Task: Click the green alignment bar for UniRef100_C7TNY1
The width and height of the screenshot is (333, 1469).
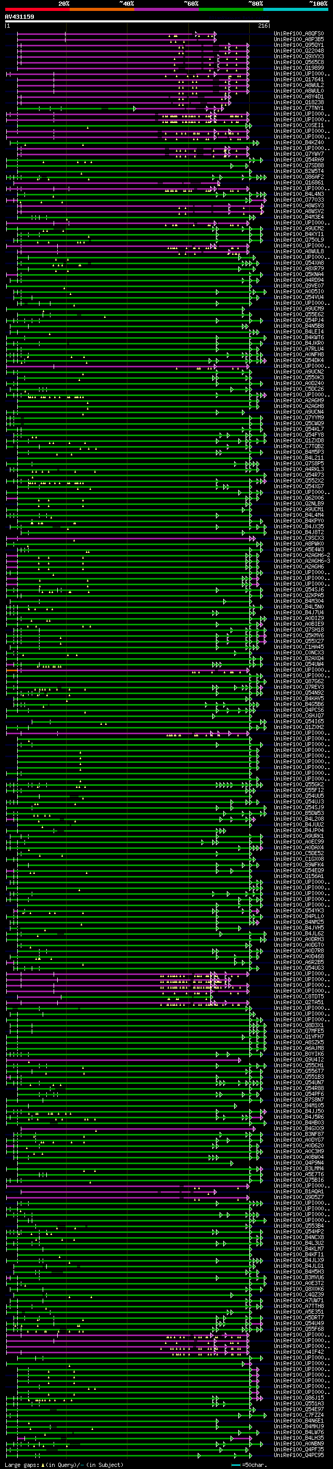Action: click(77, 108)
